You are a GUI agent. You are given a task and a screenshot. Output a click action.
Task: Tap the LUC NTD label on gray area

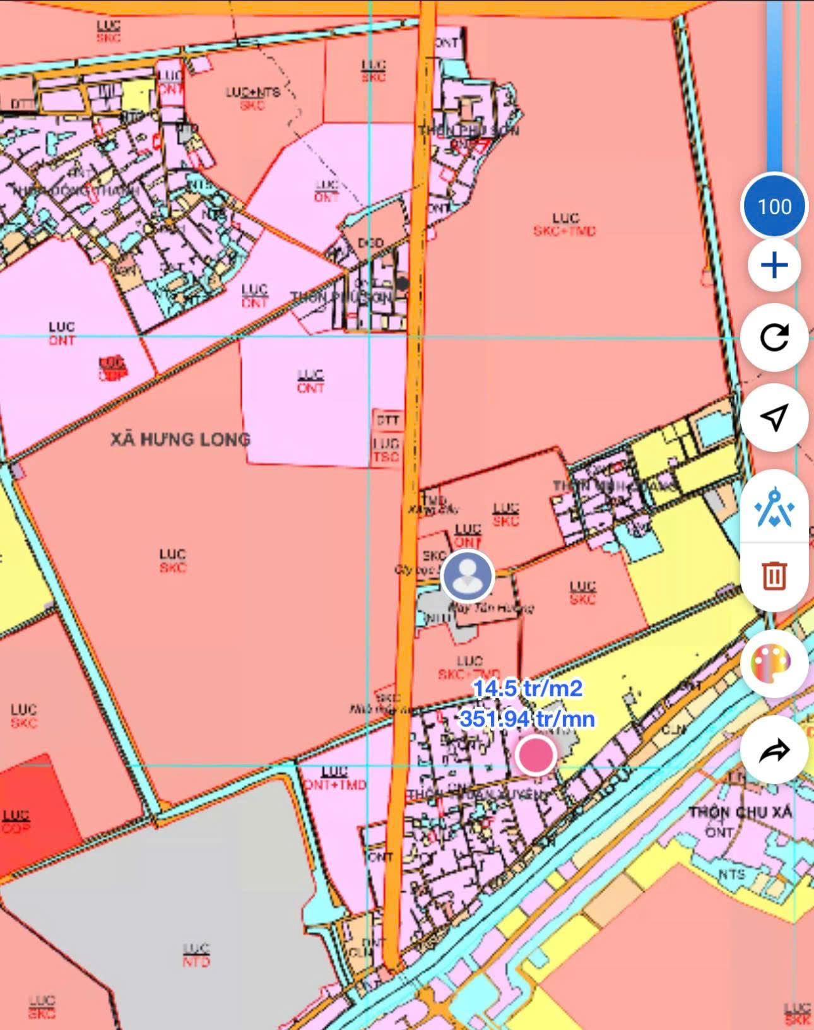click(x=196, y=956)
